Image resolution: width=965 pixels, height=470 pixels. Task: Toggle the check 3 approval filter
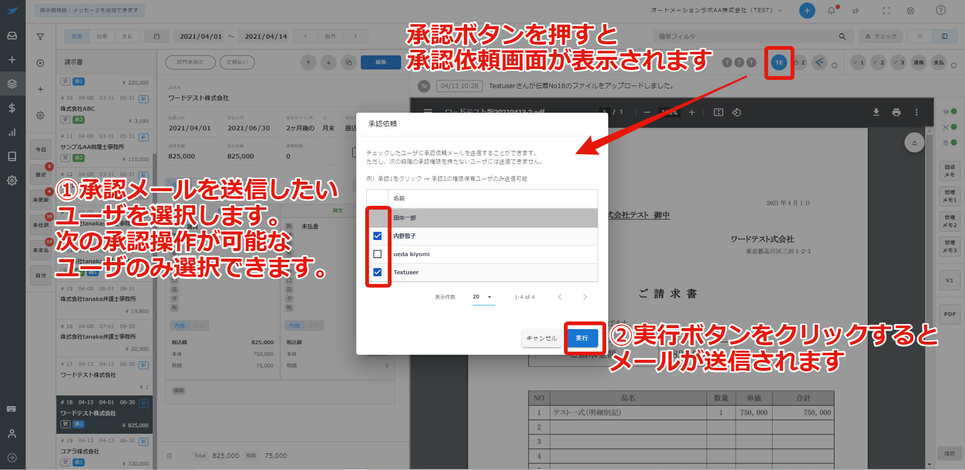coord(898,62)
